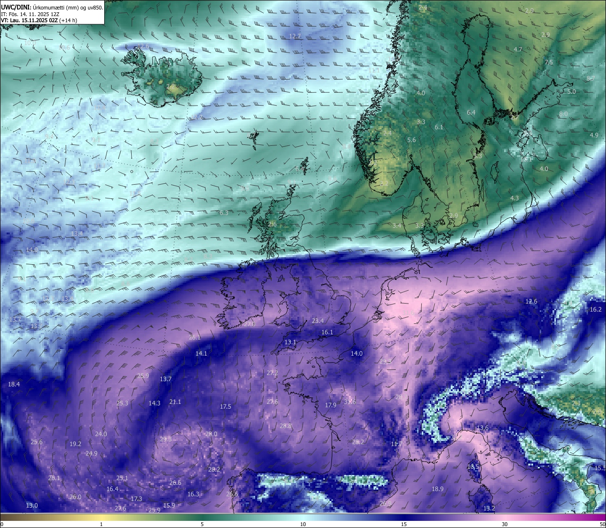Click the 16.1 precipitation value

[327, 332]
